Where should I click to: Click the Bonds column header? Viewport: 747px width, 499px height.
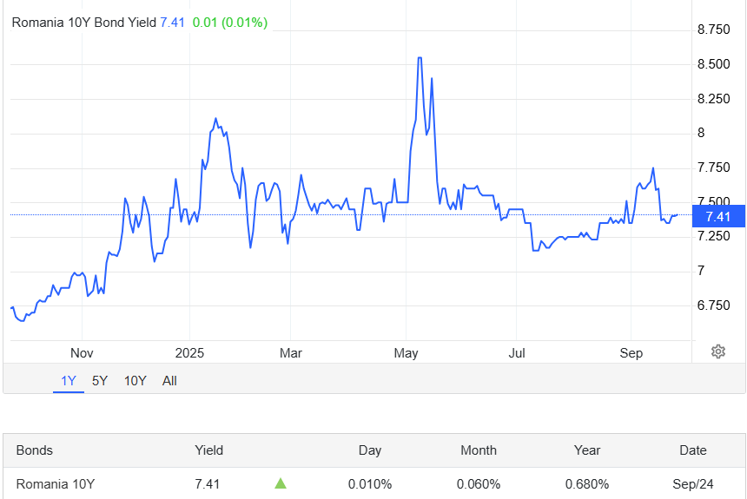pyautogui.click(x=34, y=450)
